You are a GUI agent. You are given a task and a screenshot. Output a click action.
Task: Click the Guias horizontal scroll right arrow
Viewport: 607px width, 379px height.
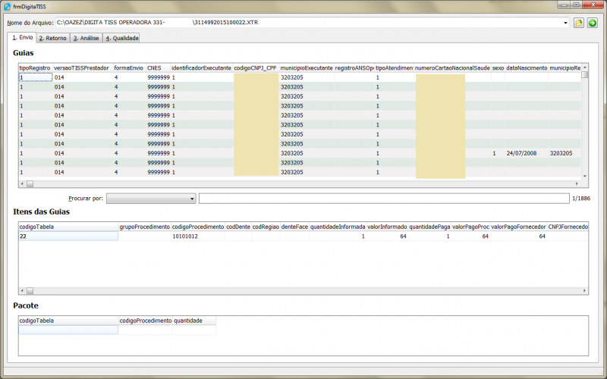[x=577, y=183]
